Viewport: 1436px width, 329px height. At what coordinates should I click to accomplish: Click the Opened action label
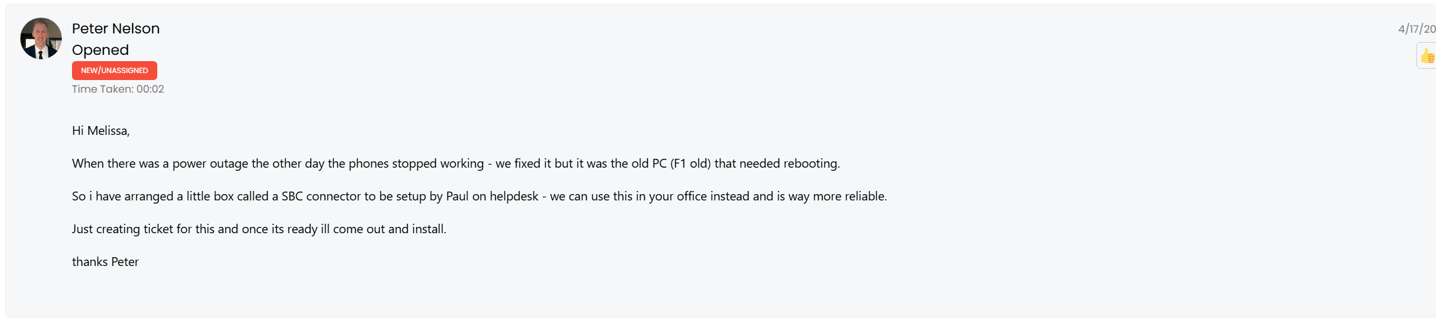click(x=100, y=50)
